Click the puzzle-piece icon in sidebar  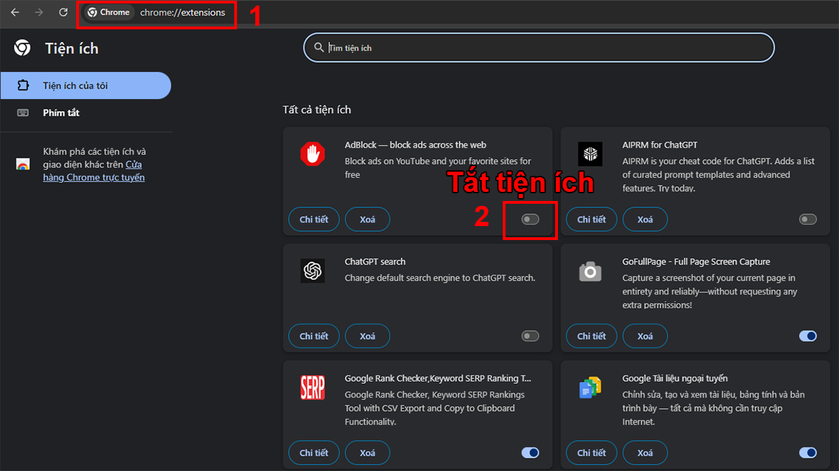[x=23, y=86]
